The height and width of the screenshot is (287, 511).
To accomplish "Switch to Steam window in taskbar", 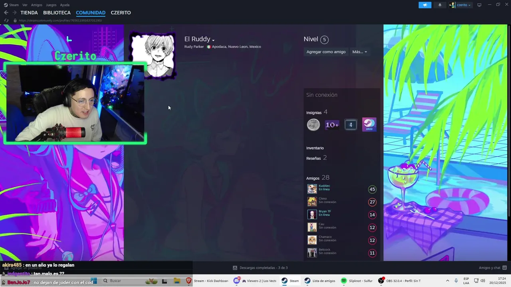I will click(x=290, y=281).
